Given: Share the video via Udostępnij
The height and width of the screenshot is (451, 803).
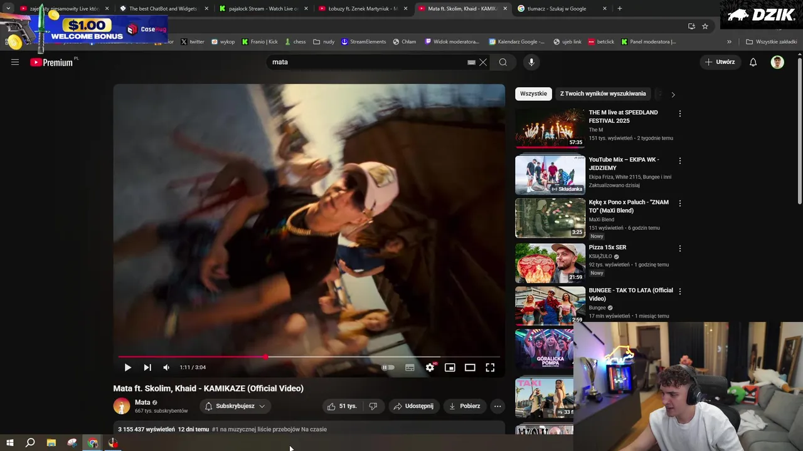Looking at the screenshot, I should [413, 406].
